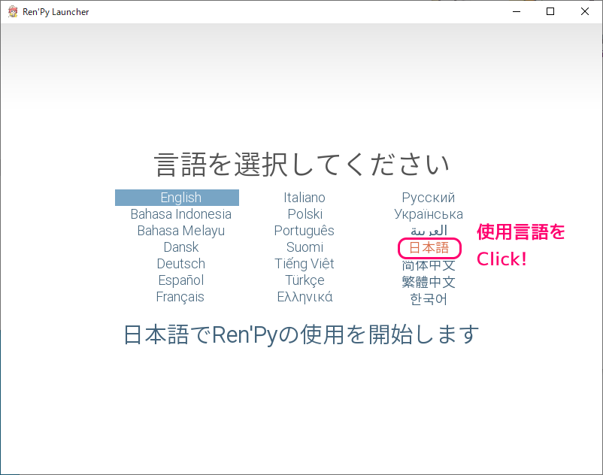This screenshot has height=475, width=603.
Task: Select 简体中文 language
Action: (x=429, y=265)
